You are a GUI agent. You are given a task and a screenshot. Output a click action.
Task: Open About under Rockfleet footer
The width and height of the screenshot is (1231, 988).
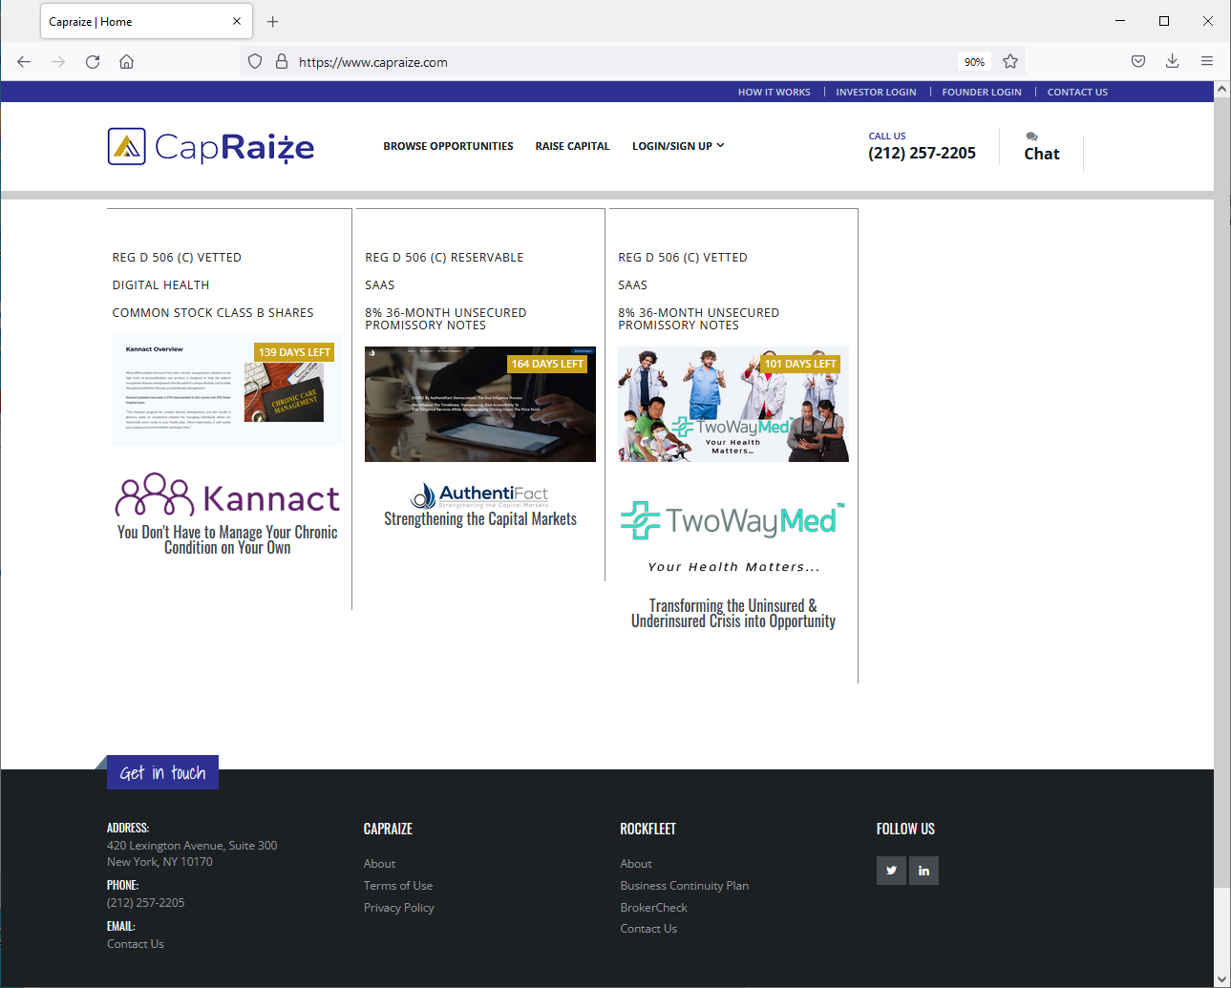tap(636, 864)
